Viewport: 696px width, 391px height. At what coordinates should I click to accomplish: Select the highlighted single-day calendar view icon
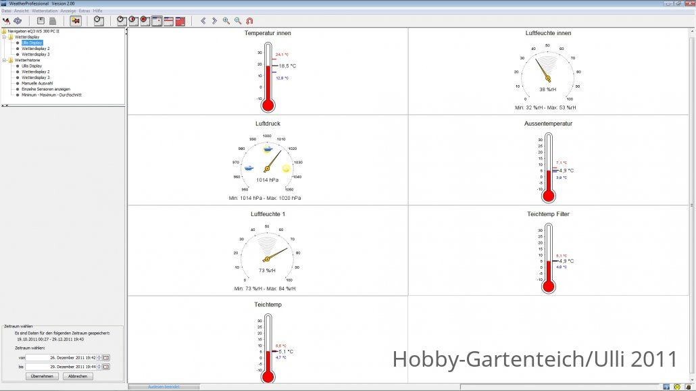click(157, 21)
